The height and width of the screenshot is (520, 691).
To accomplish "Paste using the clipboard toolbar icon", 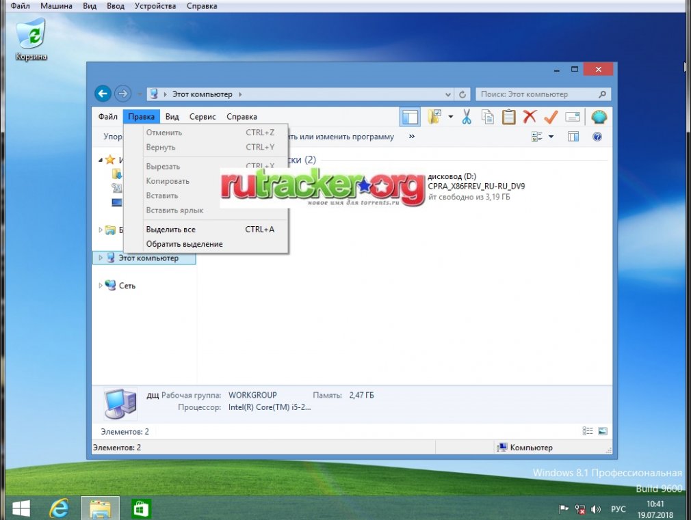I will pyautogui.click(x=508, y=117).
